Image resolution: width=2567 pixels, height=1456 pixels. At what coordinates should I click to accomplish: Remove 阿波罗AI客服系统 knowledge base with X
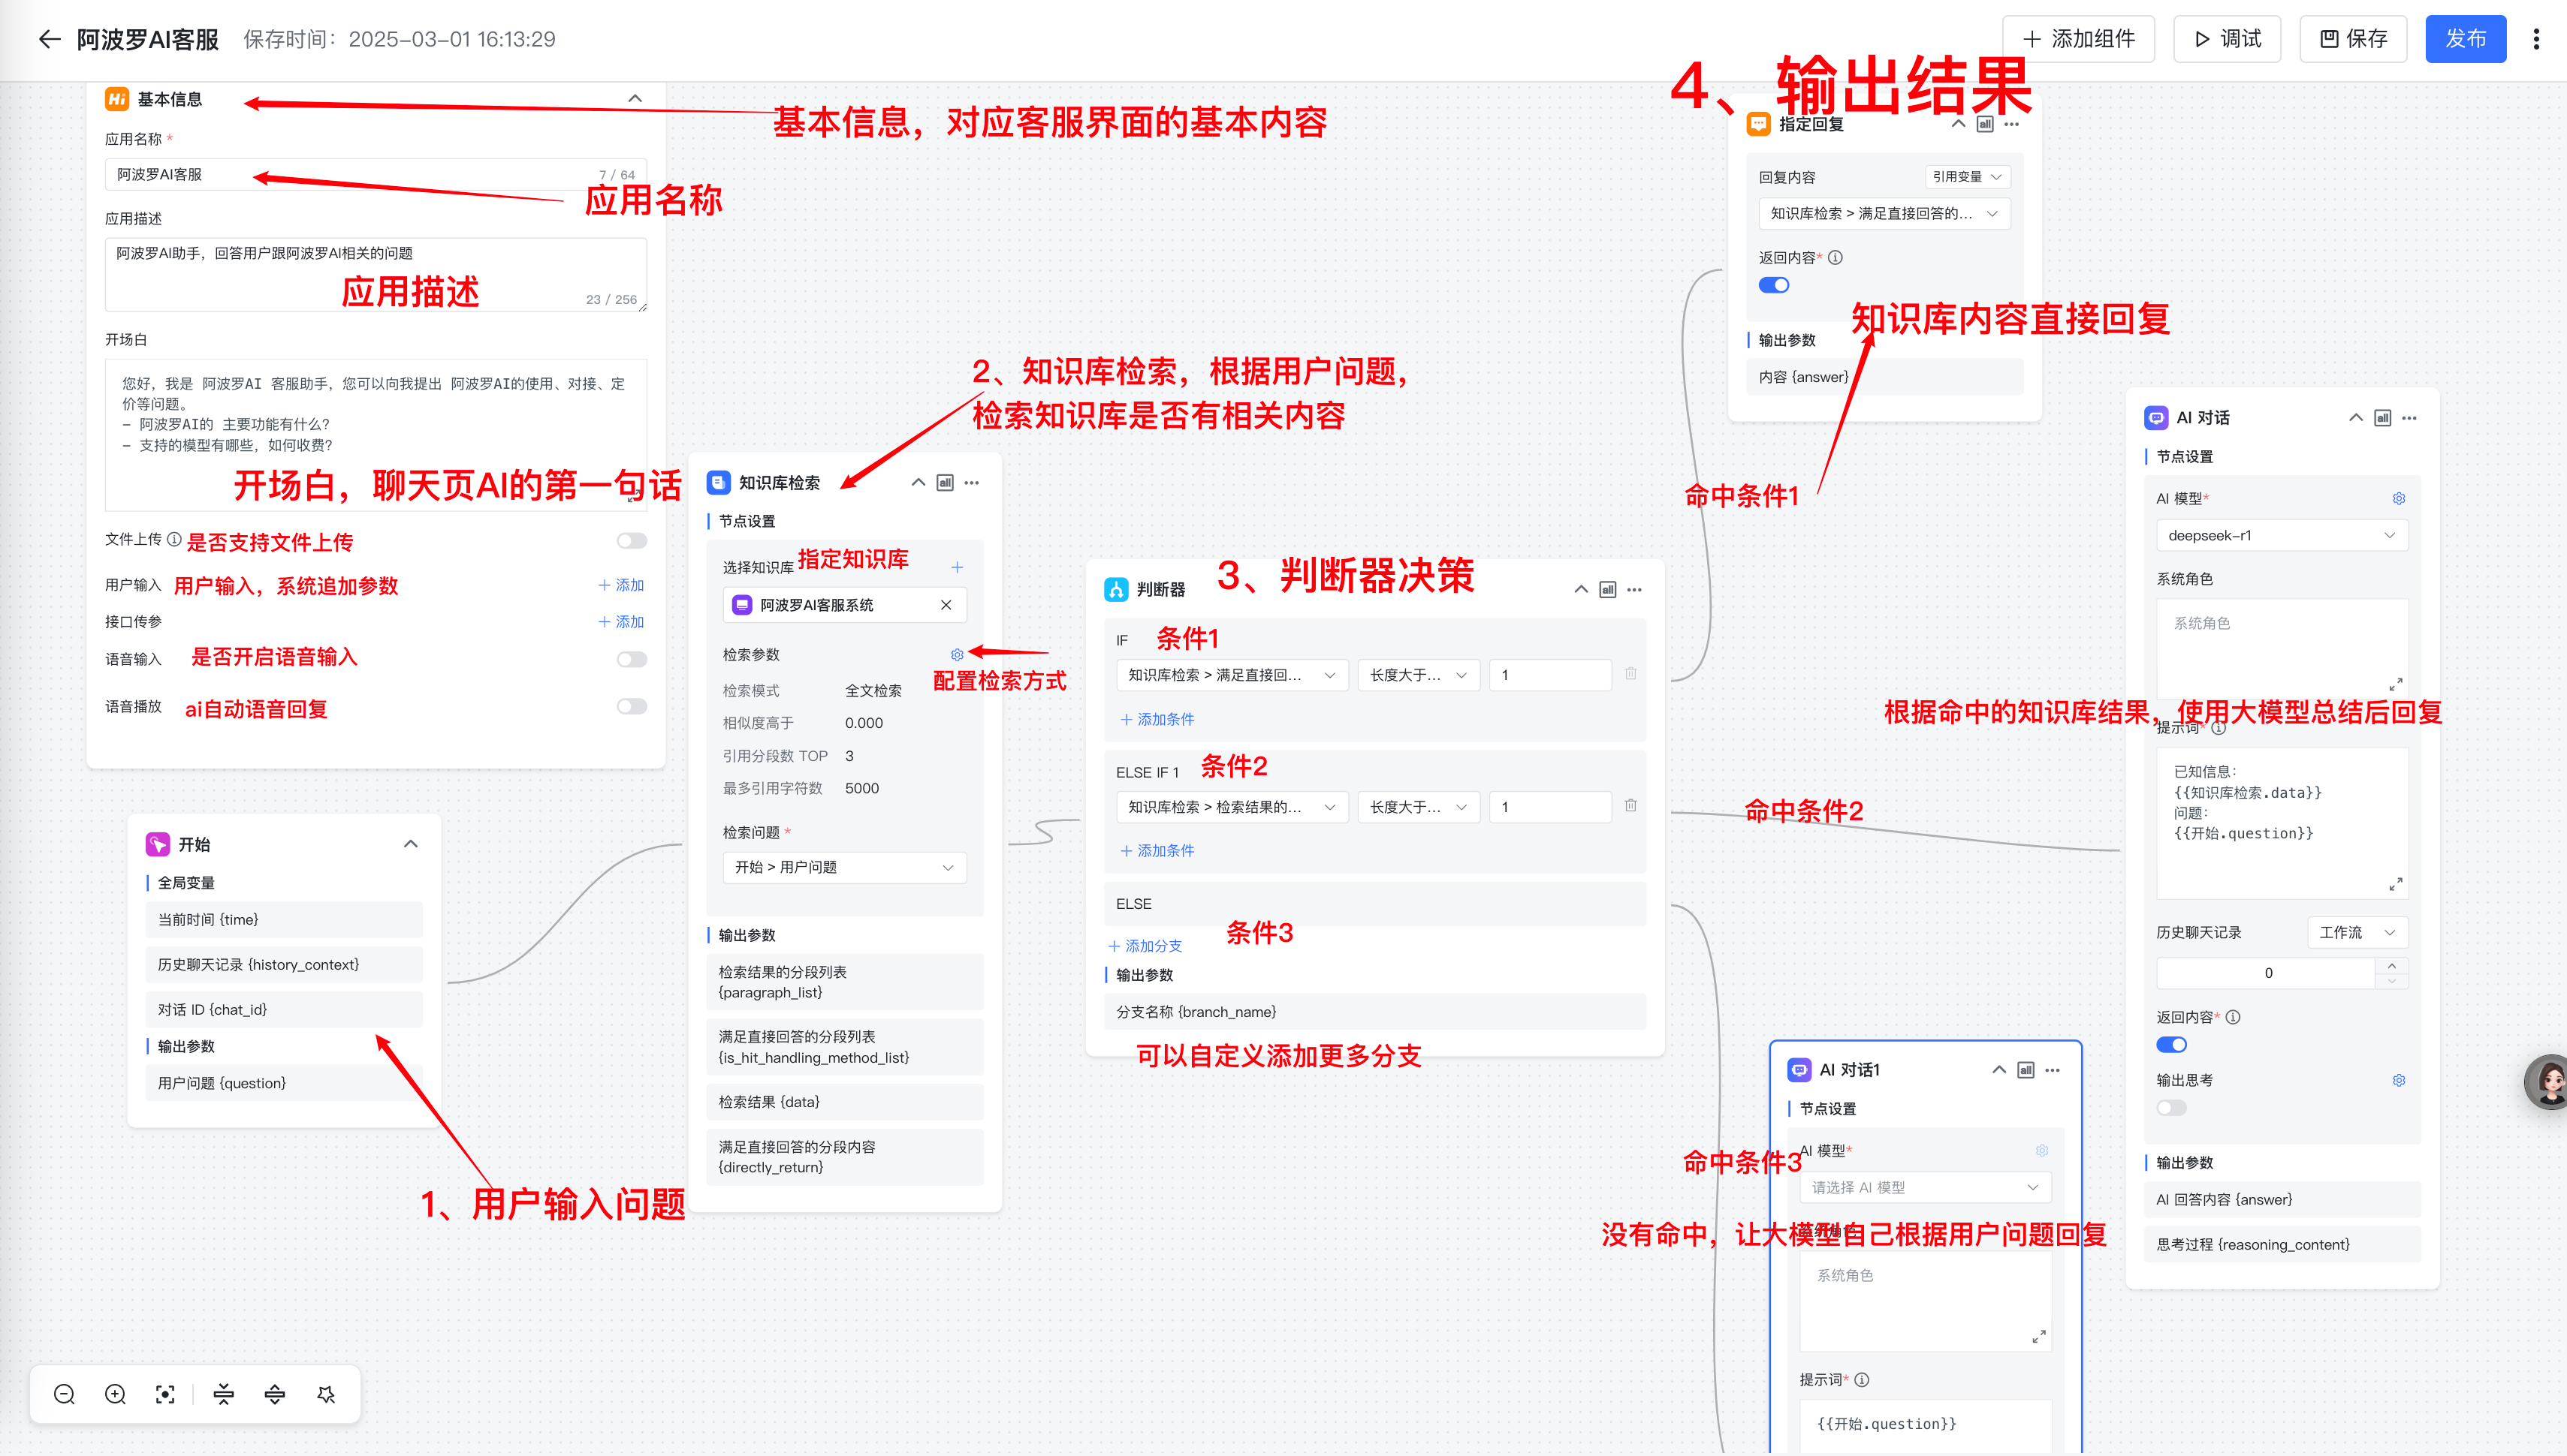(946, 605)
